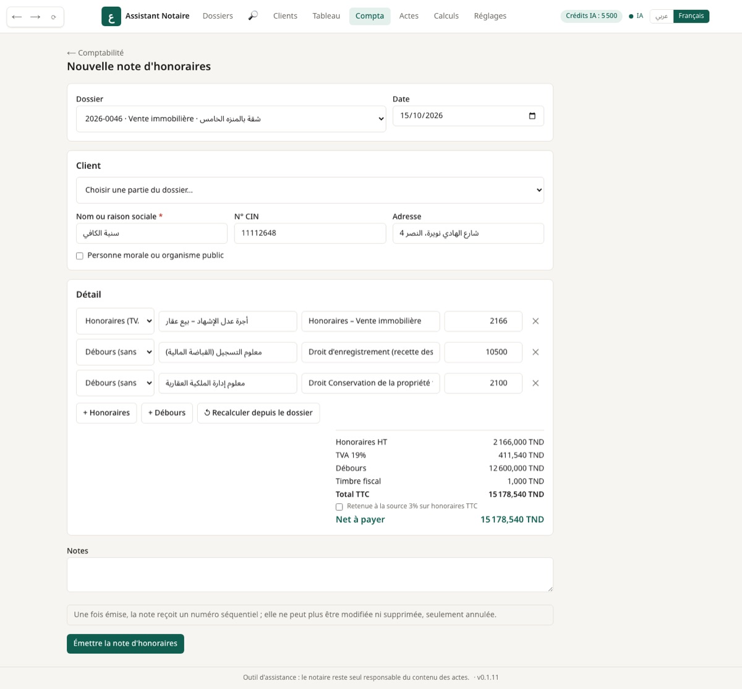
Task: Edit French label Honoraires – Vente immobilière
Action: [371, 321]
